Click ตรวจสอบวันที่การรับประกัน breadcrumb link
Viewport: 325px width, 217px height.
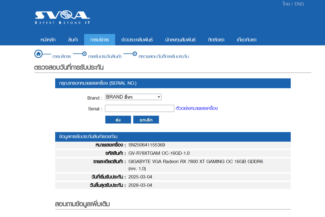click(x=164, y=56)
